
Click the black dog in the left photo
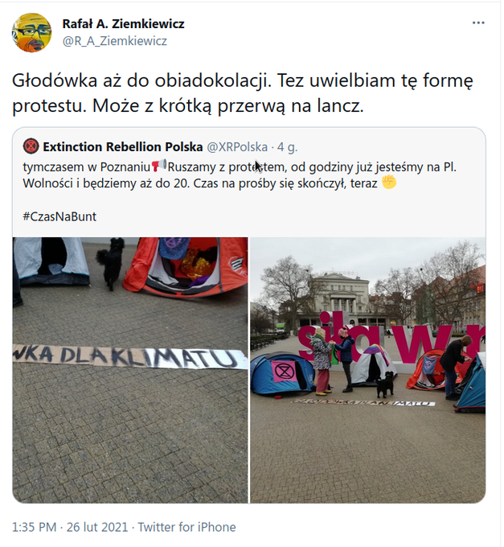pyautogui.click(x=111, y=263)
